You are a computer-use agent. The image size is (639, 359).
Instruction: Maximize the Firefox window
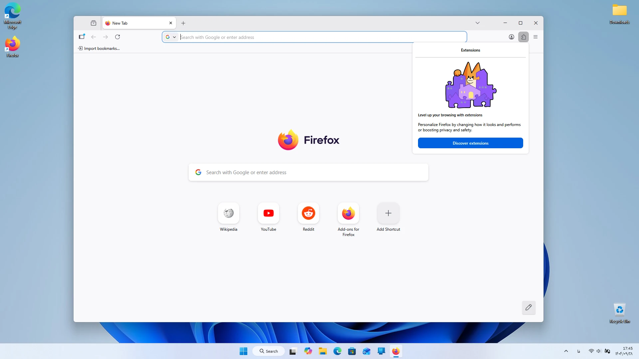521,23
